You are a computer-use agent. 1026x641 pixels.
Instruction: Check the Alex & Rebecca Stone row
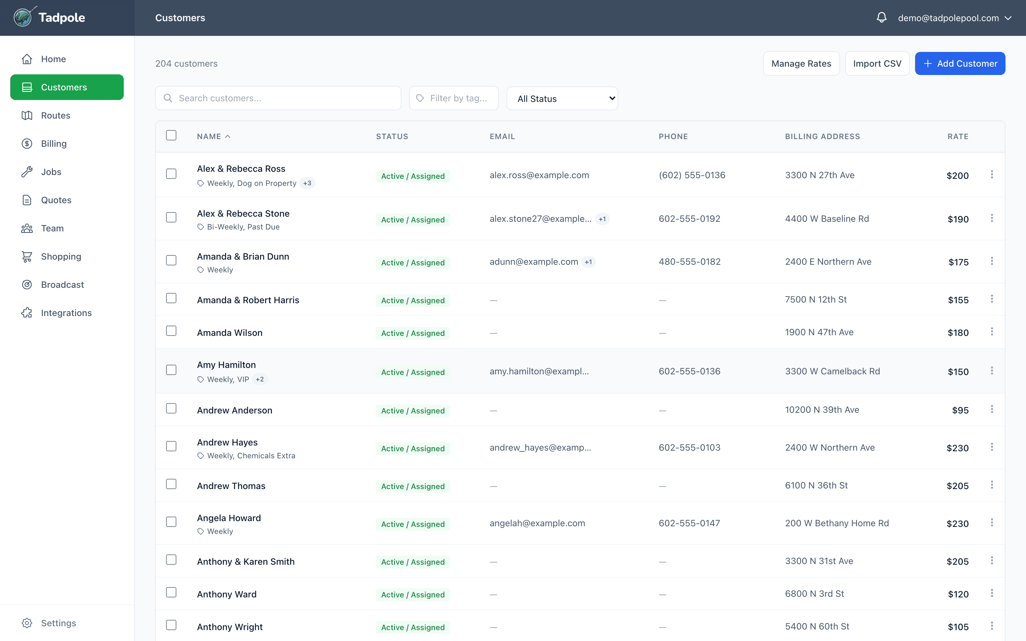[171, 218]
